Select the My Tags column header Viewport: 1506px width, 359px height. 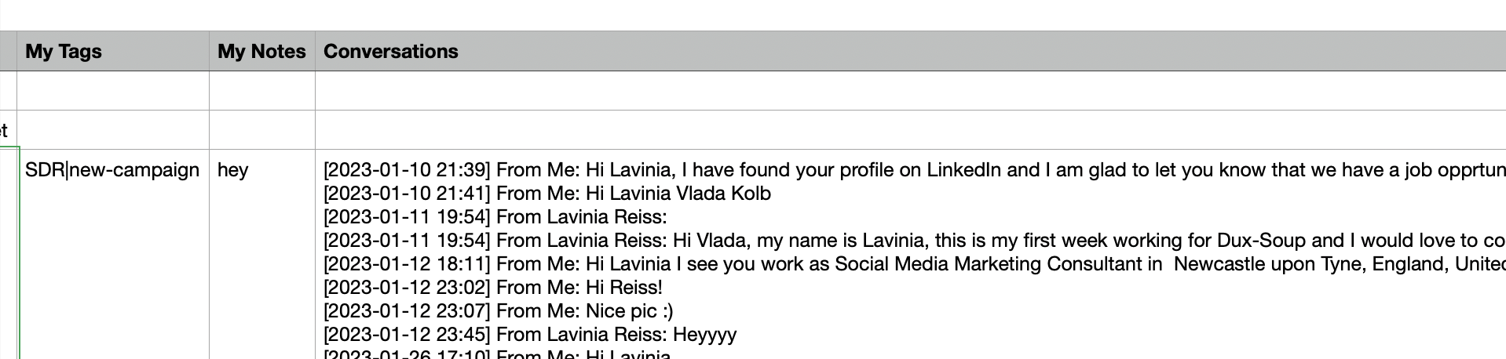[113, 51]
